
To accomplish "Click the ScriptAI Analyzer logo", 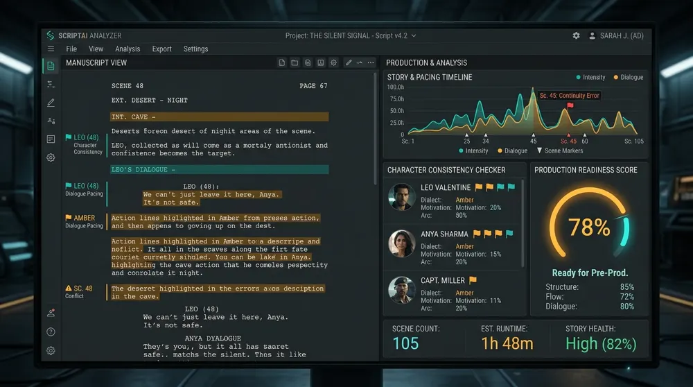I will pyautogui.click(x=51, y=35).
